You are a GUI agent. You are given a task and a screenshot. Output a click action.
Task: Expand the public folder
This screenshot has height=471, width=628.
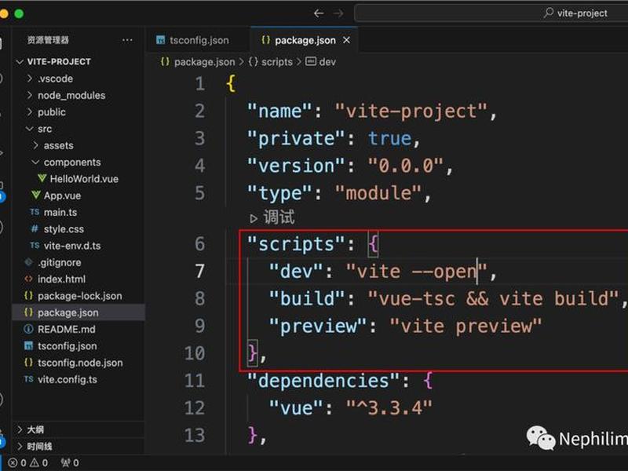coord(78,112)
